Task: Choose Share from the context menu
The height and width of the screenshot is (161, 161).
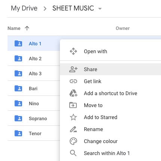Action: coord(110,69)
